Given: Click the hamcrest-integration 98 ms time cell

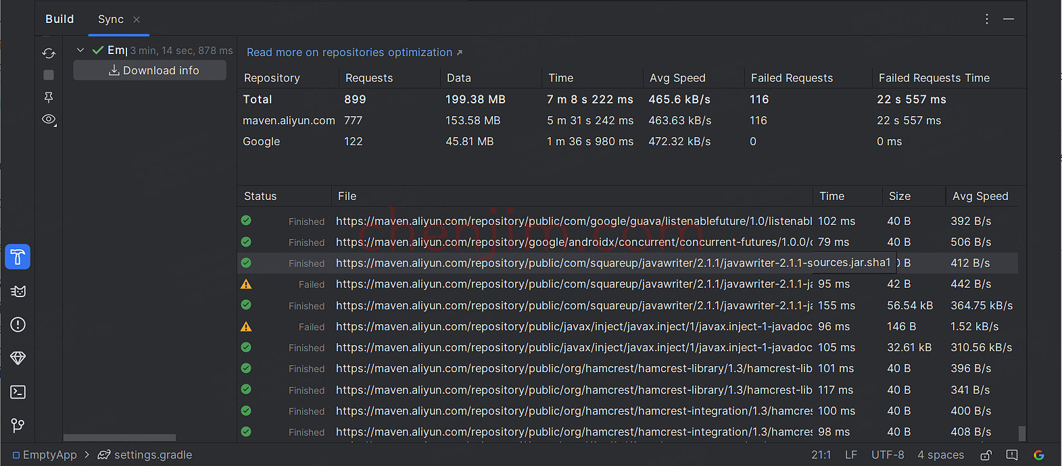Looking at the screenshot, I should pos(834,432).
